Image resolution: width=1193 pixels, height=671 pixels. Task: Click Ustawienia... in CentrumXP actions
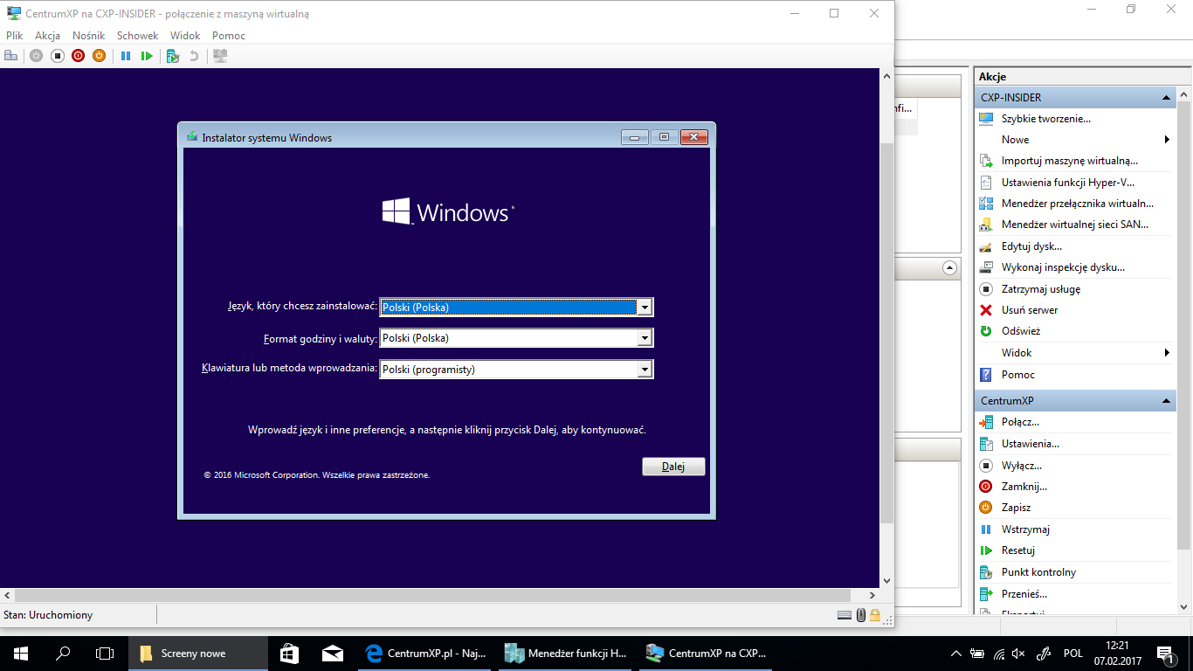(x=1031, y=444)
